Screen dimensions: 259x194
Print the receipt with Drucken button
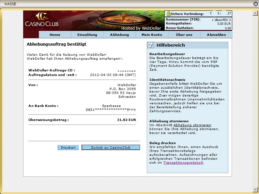point(68,147)
